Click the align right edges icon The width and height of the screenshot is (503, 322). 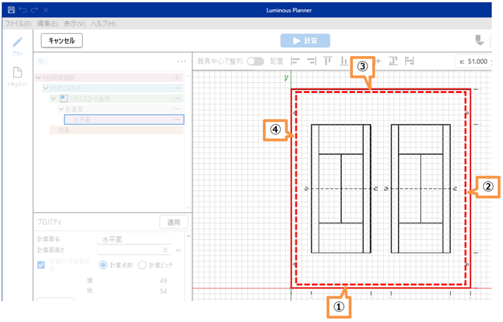click(x=311, y=61)
